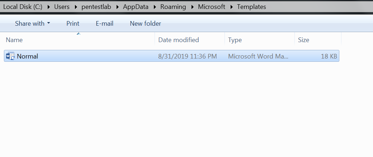Sort by the Size column header

click(x=303, y=40)
